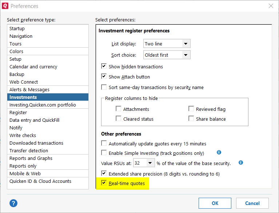Viewport: 279px width, 213px height.
Task: Uncheck Show Attach button option
Action: coord(104,76)
